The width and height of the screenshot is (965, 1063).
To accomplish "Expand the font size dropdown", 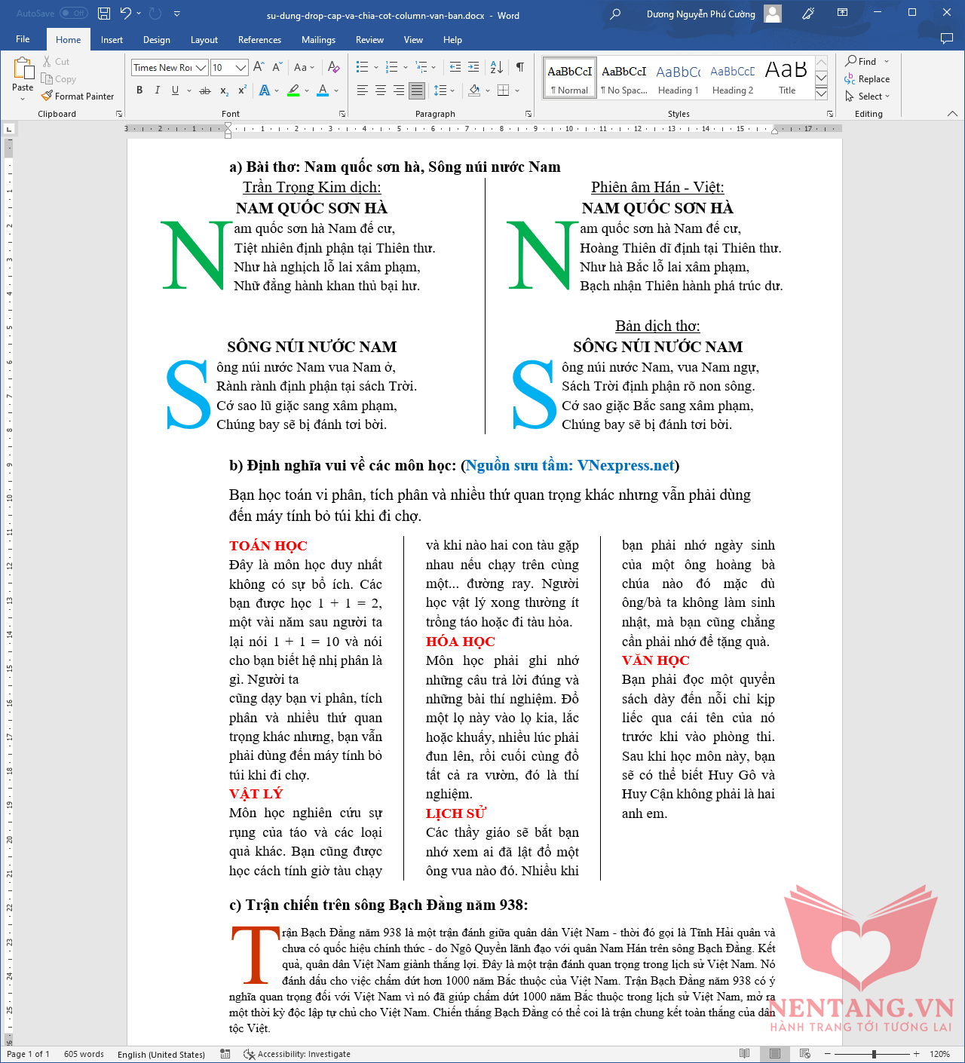I will pyautogui.click(x=240, y=68).
